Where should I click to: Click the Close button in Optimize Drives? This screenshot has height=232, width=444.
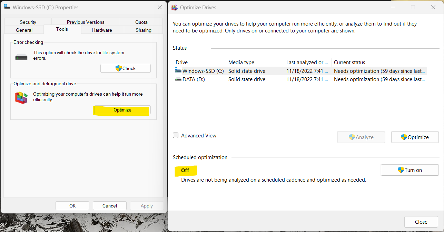pyautogui.click(x=421, y=222)
